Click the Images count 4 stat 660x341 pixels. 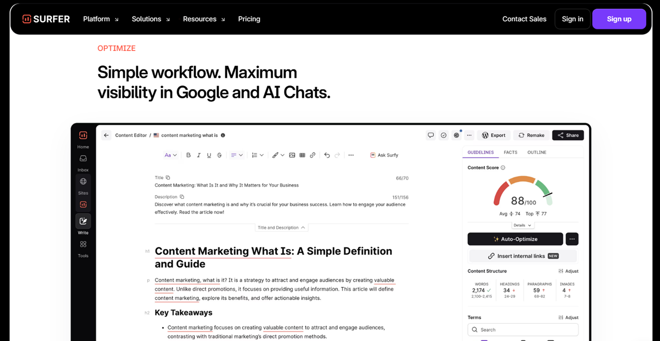click(567, 290)
